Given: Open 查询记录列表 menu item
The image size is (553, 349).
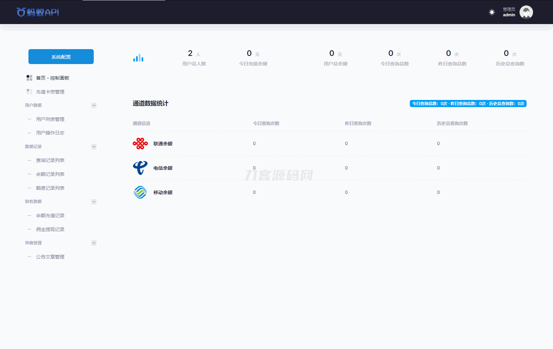Looking at the screenshot, I should pos(50,160).
